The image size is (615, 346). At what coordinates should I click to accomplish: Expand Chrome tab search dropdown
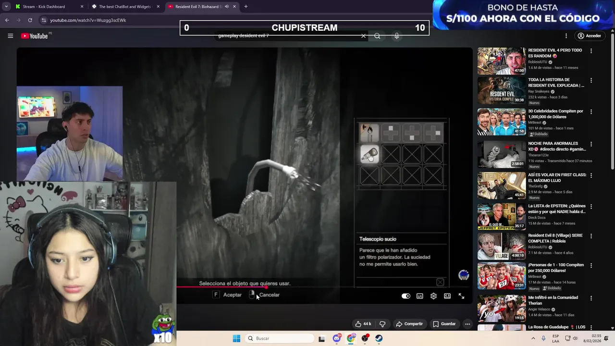(x=6, y=7)
